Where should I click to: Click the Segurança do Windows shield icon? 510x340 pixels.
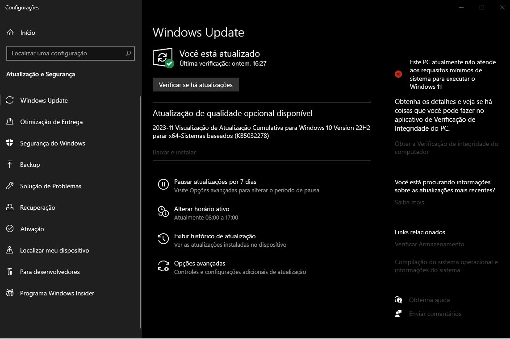point(10,143)
